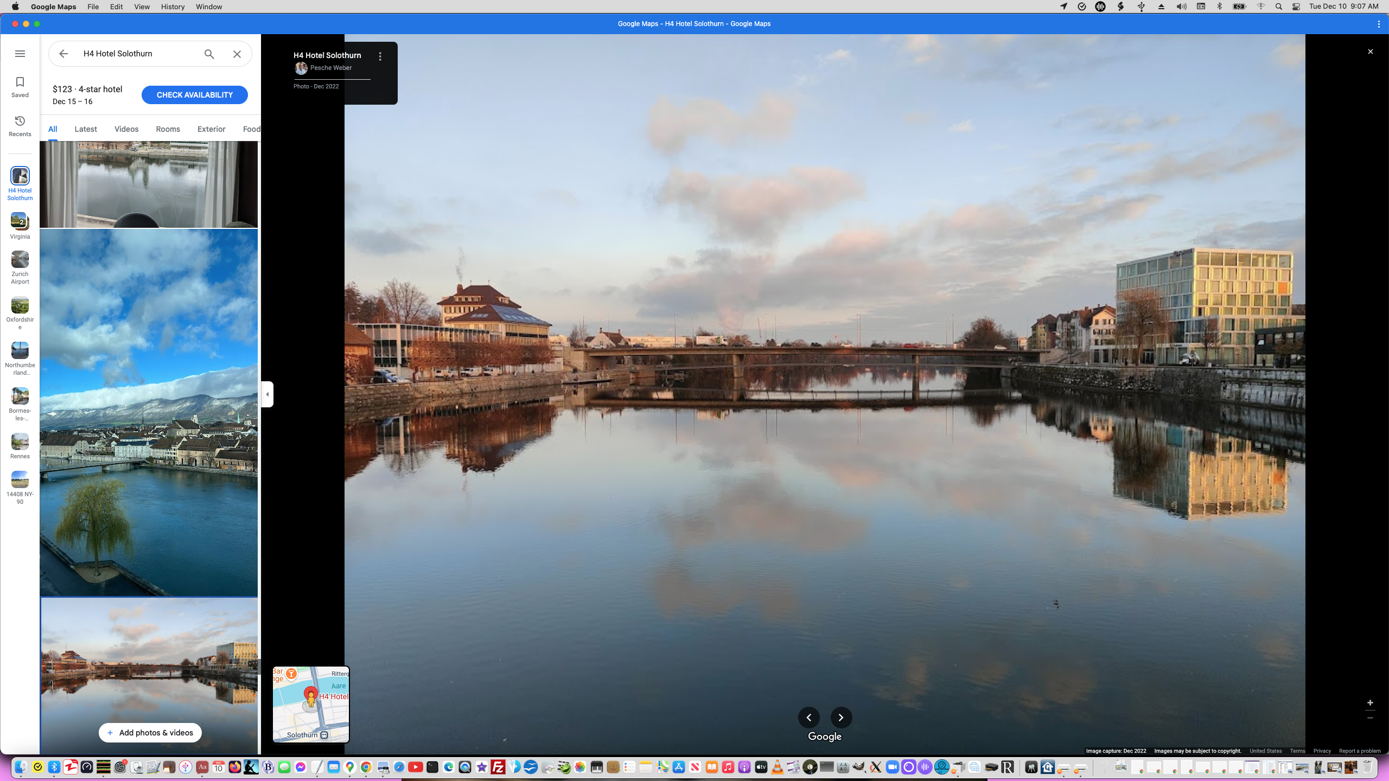1389x781 pixels.
Task: Click the CHECK AVAILABILITY button
Action: coord(194,95)
